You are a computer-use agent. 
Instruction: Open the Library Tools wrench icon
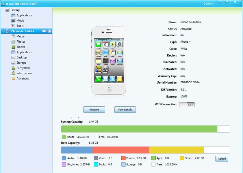[x=13, y=26]
